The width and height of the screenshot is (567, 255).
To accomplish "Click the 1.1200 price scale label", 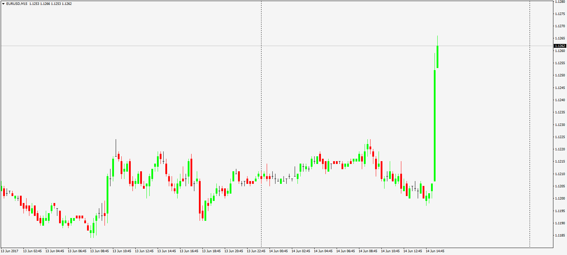I will click(560, 198).
